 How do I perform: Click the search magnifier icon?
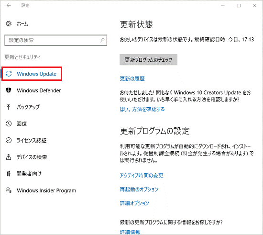coord(102,40)
